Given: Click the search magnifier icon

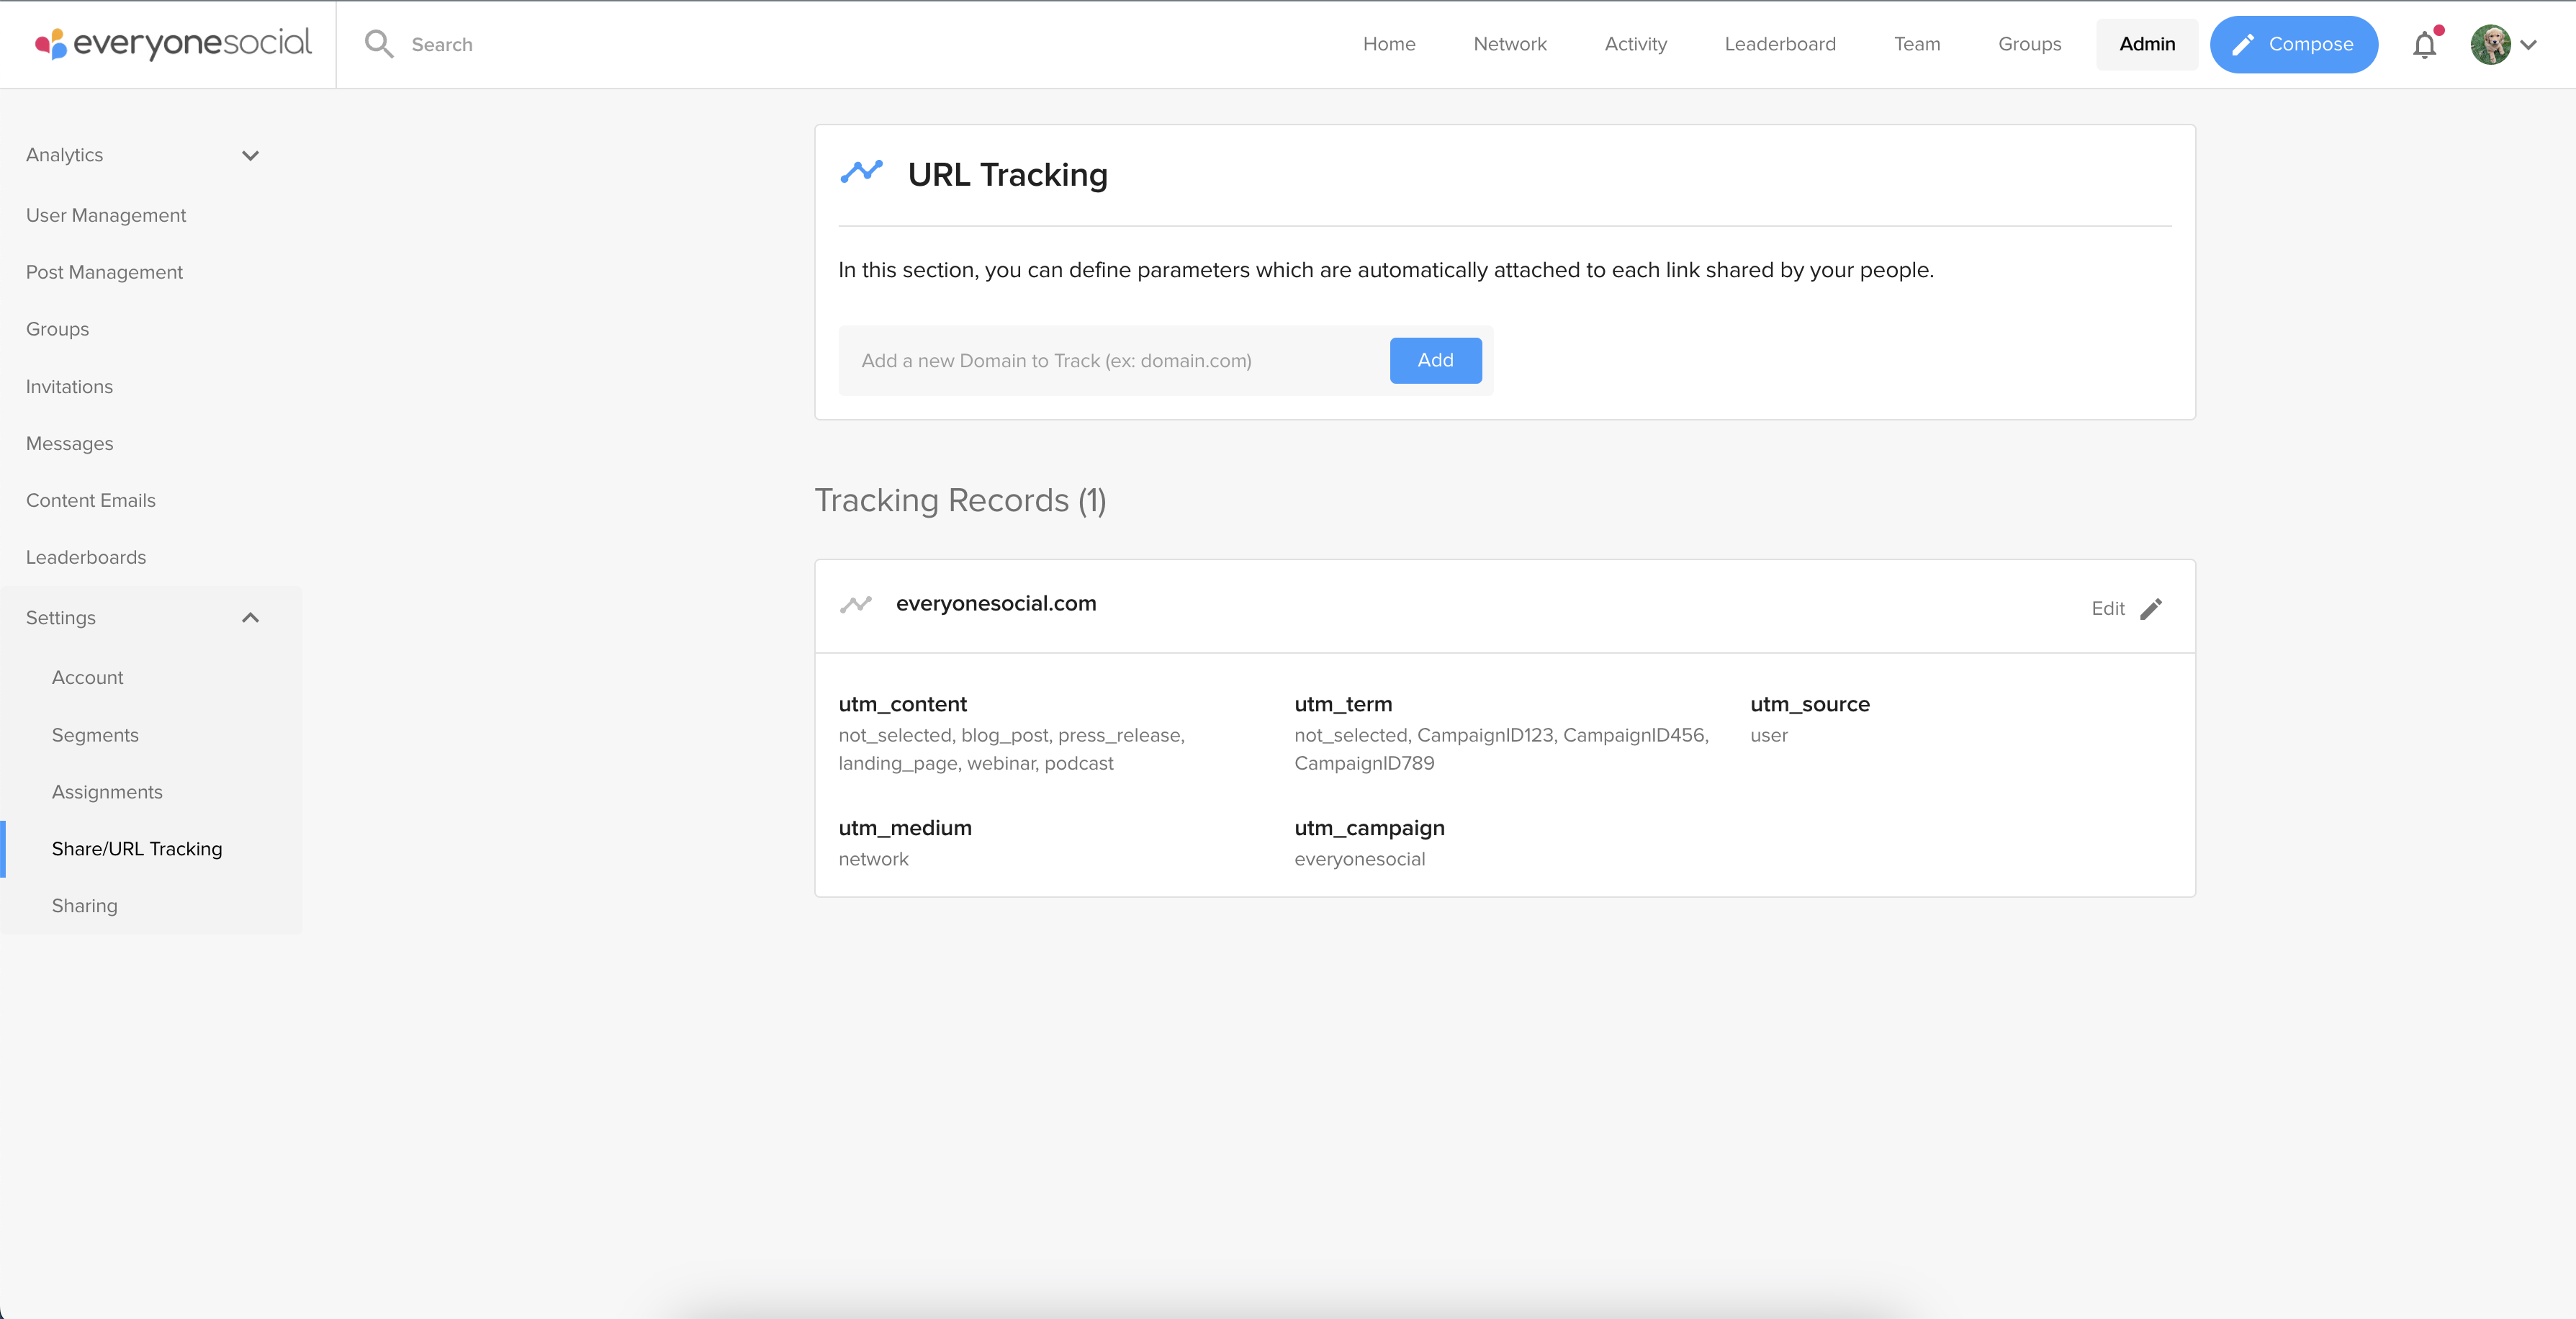Looking at the screenshot, I should 378,44.
